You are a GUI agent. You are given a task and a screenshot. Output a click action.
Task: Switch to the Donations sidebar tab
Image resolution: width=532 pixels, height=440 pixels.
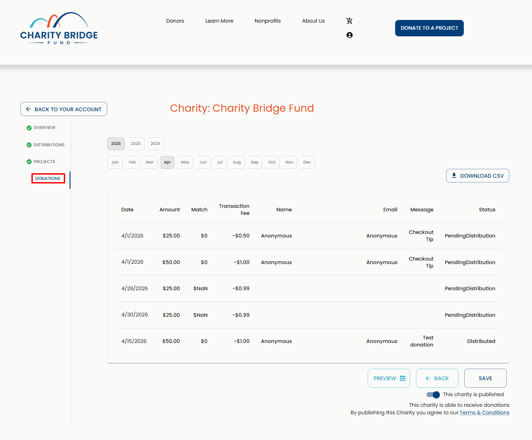coord(48,179)
